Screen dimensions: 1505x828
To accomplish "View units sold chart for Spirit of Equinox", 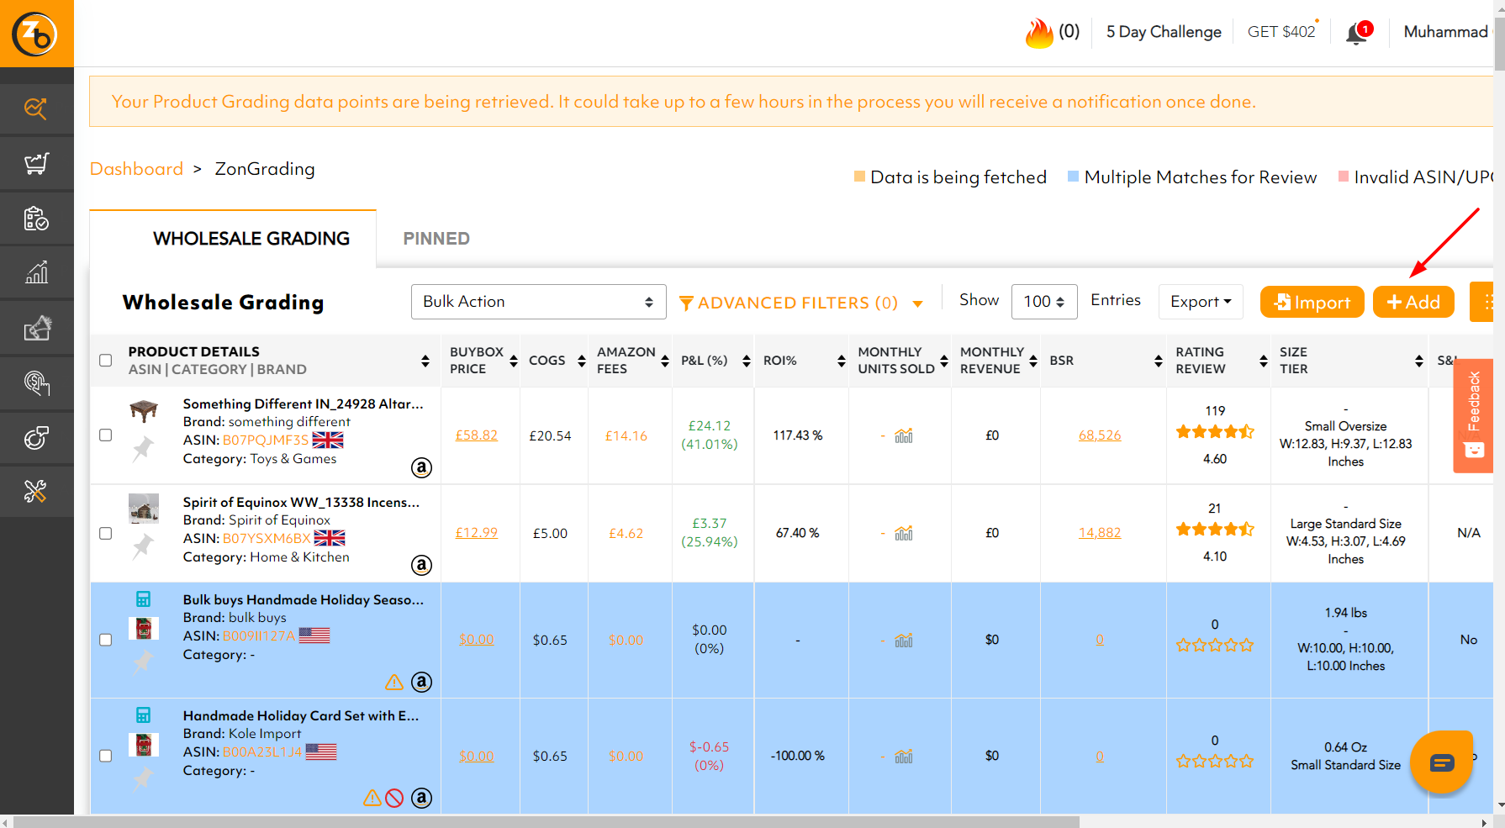I will coord(904,533).
